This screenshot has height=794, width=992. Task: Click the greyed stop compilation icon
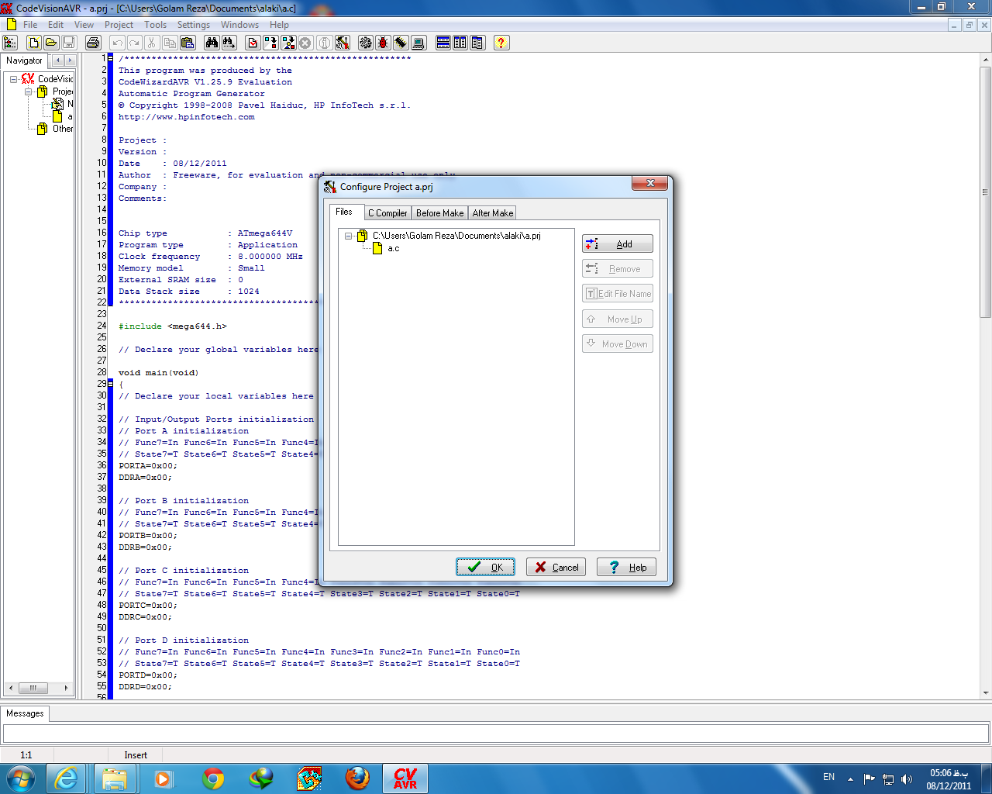pyautogui.click(x=305, y=43)
